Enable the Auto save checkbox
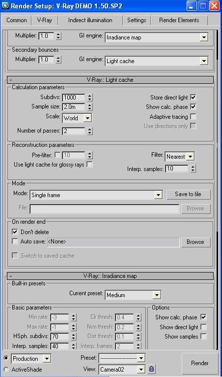The image size is (222, 377). [x=15, y=241]
